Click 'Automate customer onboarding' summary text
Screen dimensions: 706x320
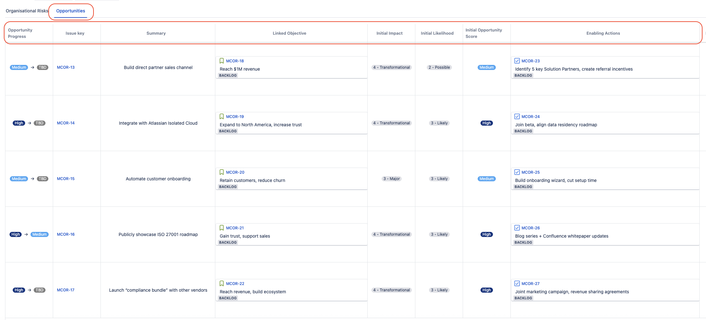point(158,179)
